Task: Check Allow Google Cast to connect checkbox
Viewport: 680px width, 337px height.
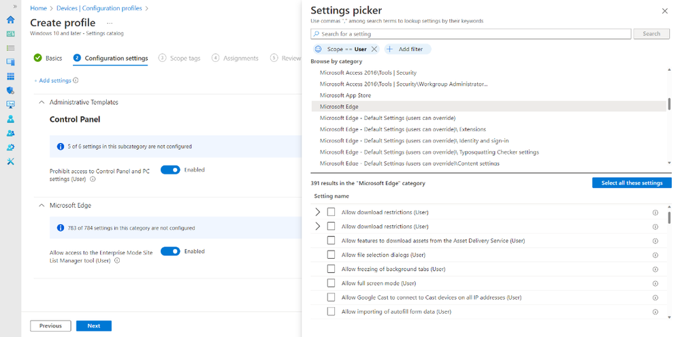Action: (331, 297)
